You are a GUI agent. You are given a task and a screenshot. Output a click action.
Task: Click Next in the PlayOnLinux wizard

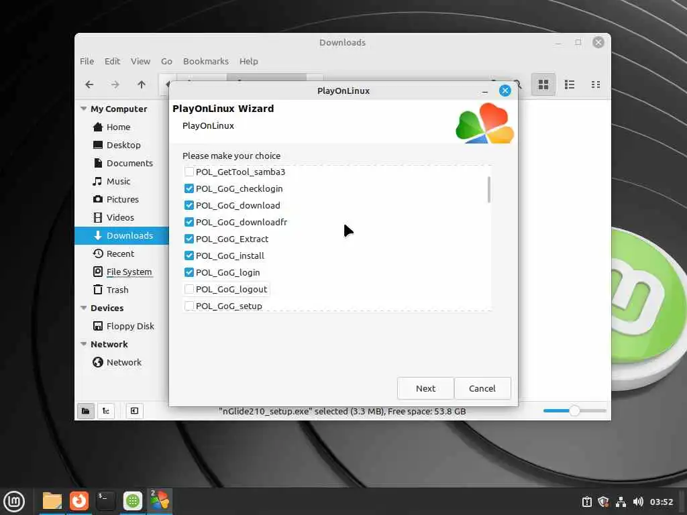coord(425,388)
